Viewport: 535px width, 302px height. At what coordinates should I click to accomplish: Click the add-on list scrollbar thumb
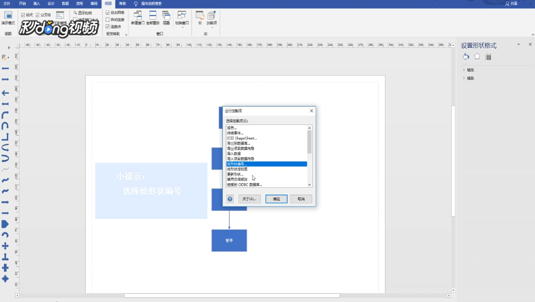(x=309, y=142)
